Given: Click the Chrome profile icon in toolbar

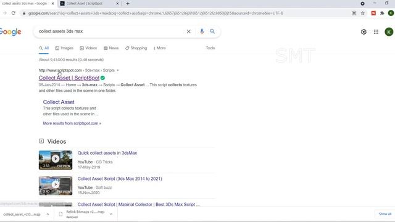Looking at the screenshot, I should point(391,13).
